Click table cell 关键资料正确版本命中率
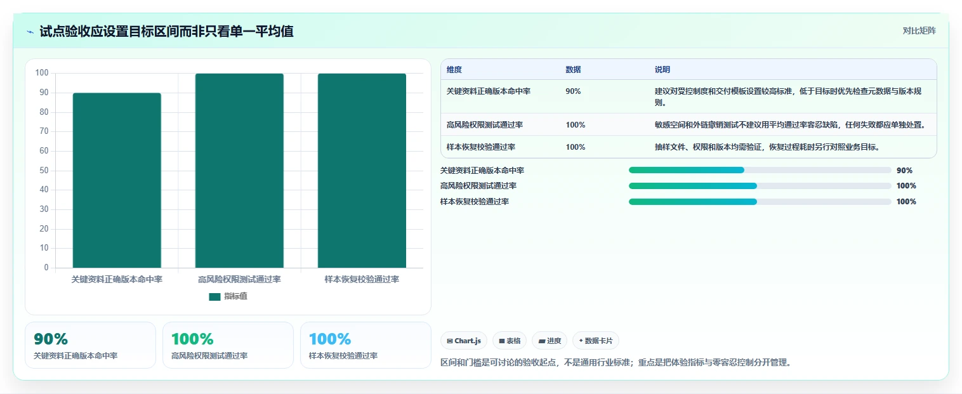 (489, 91)
